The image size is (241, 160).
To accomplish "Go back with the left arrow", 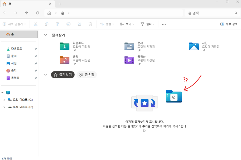I will click(5, 13).
